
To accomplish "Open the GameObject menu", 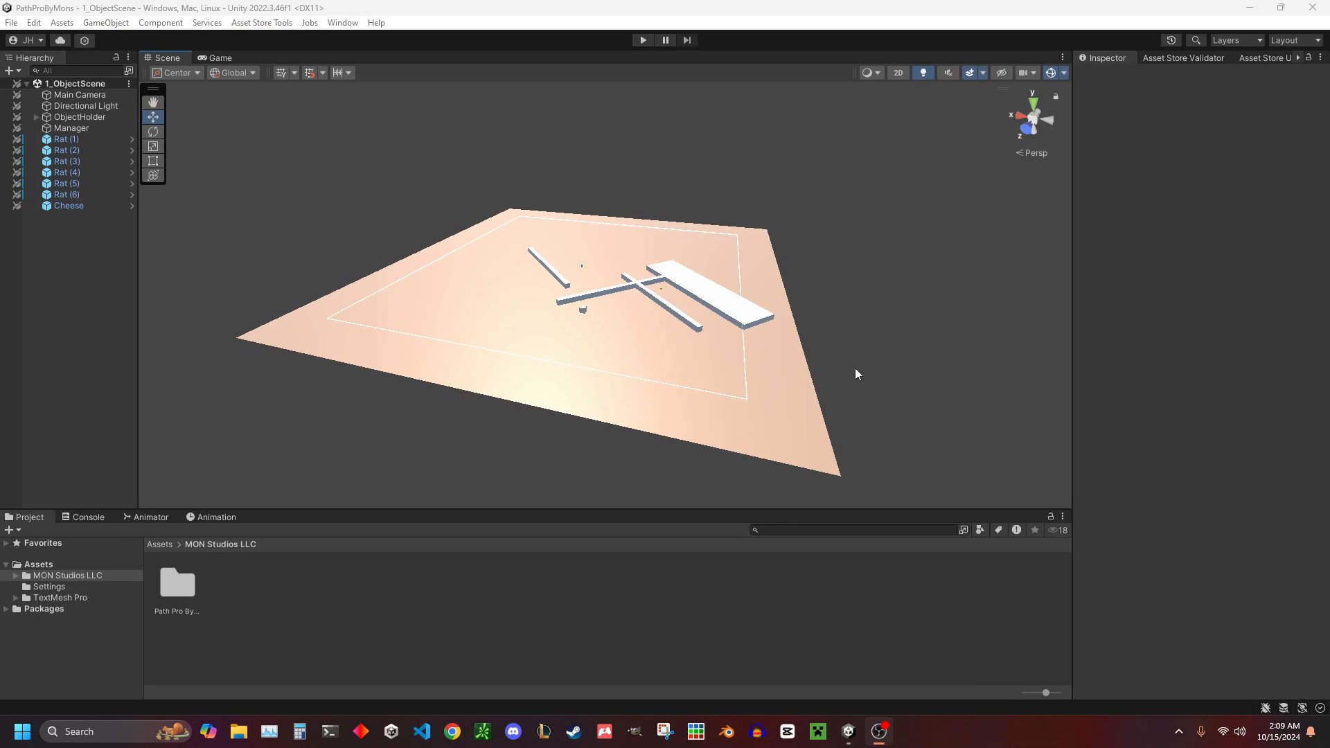I will tap(106, 23).
